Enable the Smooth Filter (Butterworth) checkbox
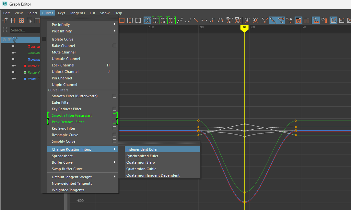Image resolution: width=351 pixels, height=210 pixels. click(114, 96)
